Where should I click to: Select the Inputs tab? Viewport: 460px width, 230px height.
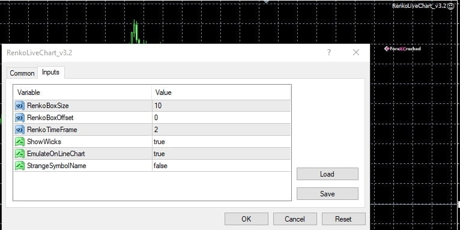pyautogui.click(x=51, y=72)
